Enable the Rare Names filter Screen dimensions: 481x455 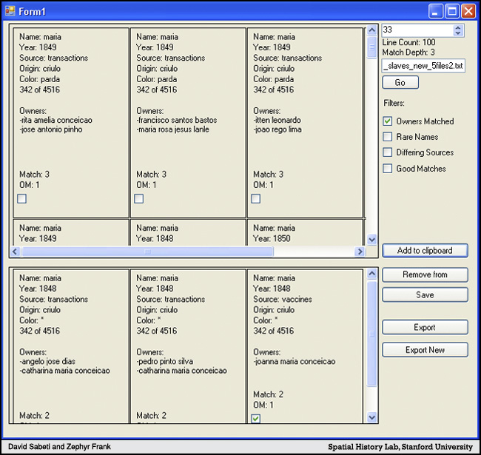tap(387, 137)
